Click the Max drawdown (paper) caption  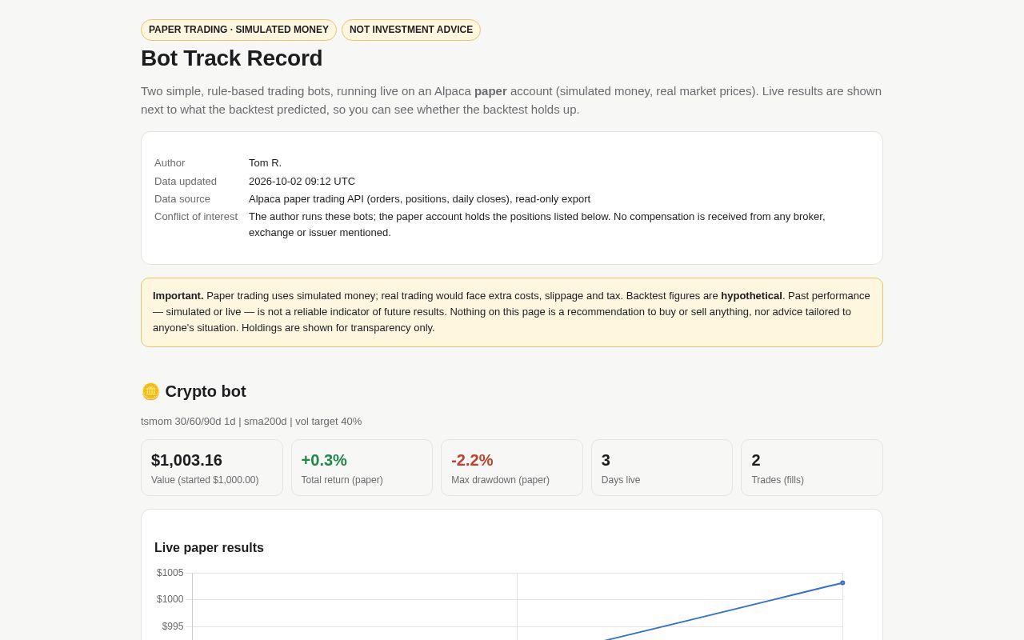point(500,480)
